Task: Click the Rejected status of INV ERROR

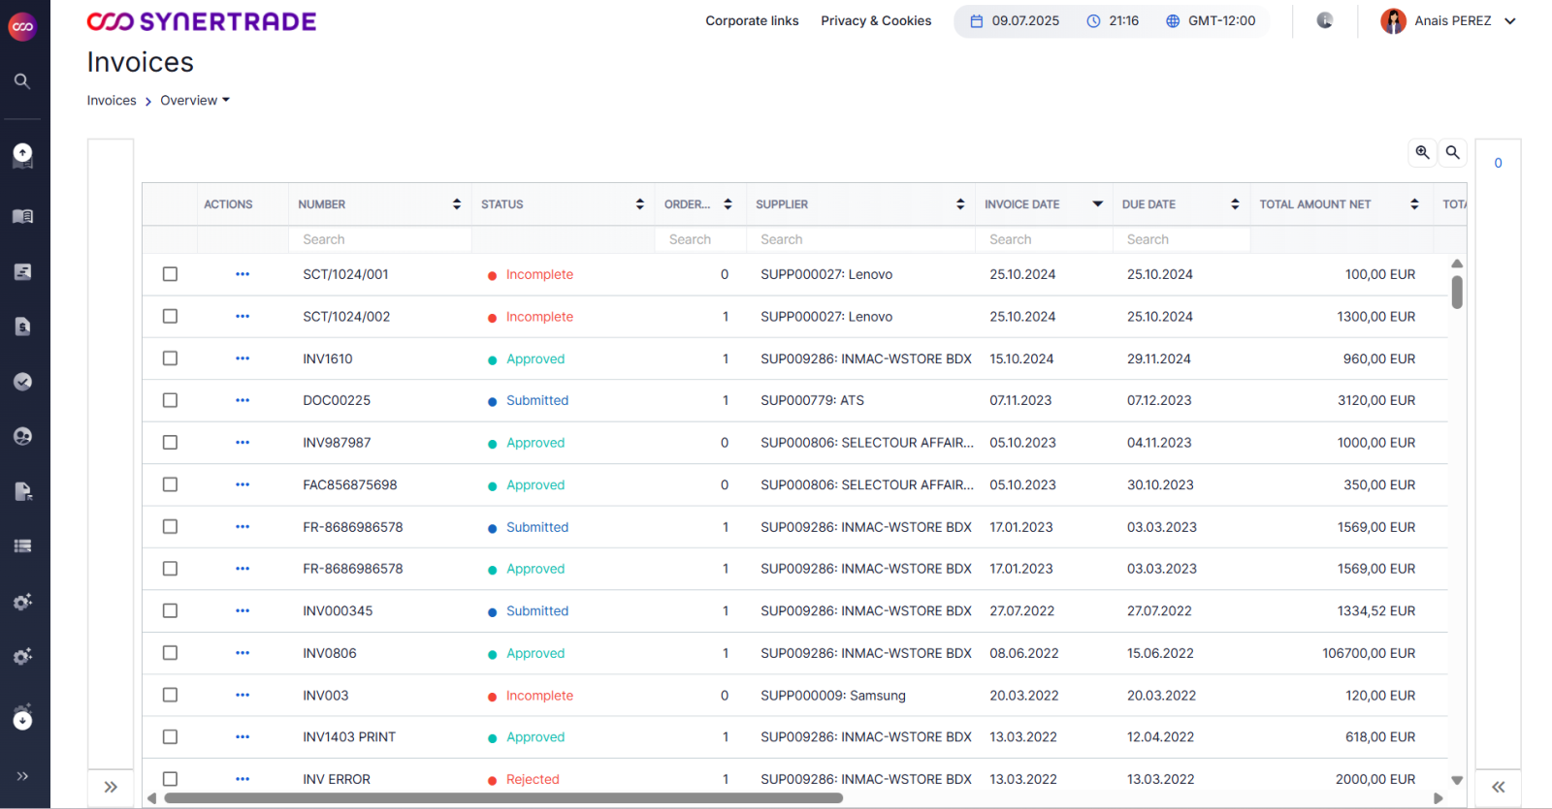Action: (533, 779)
